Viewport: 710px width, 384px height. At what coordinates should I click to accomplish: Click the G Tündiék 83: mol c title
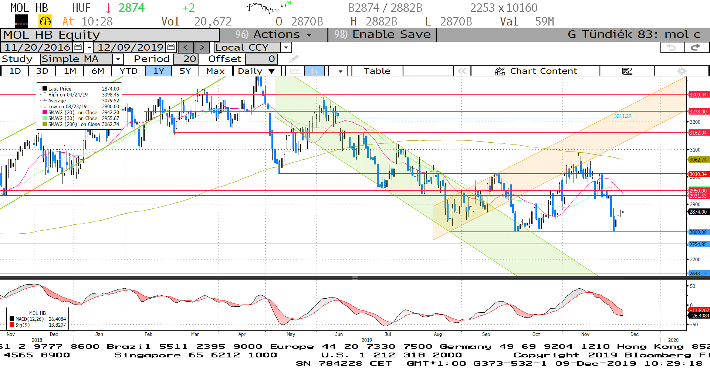(634, 34)
